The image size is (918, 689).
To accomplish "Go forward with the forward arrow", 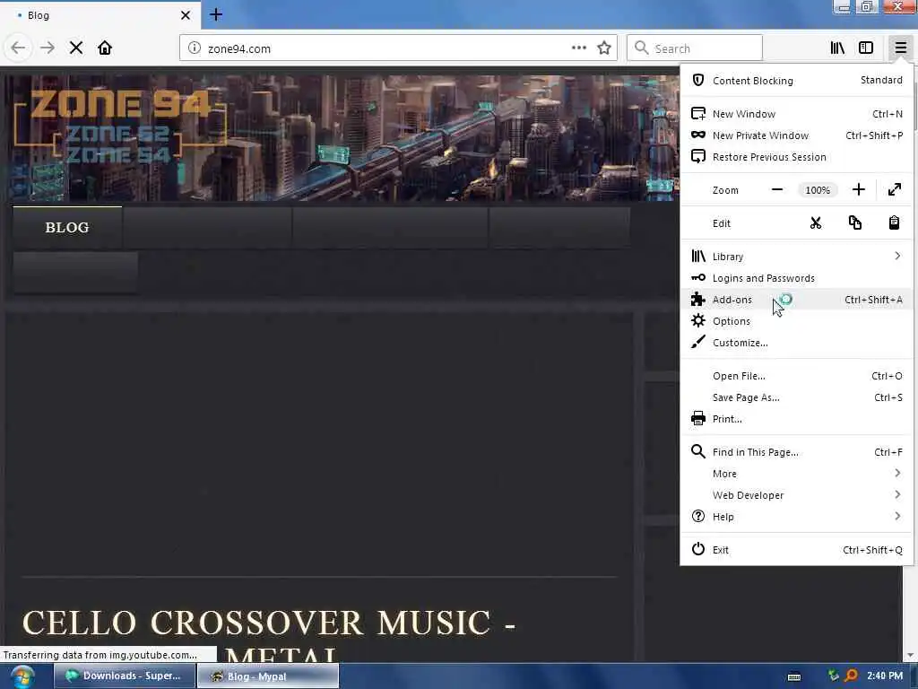I will click(48, 48).
